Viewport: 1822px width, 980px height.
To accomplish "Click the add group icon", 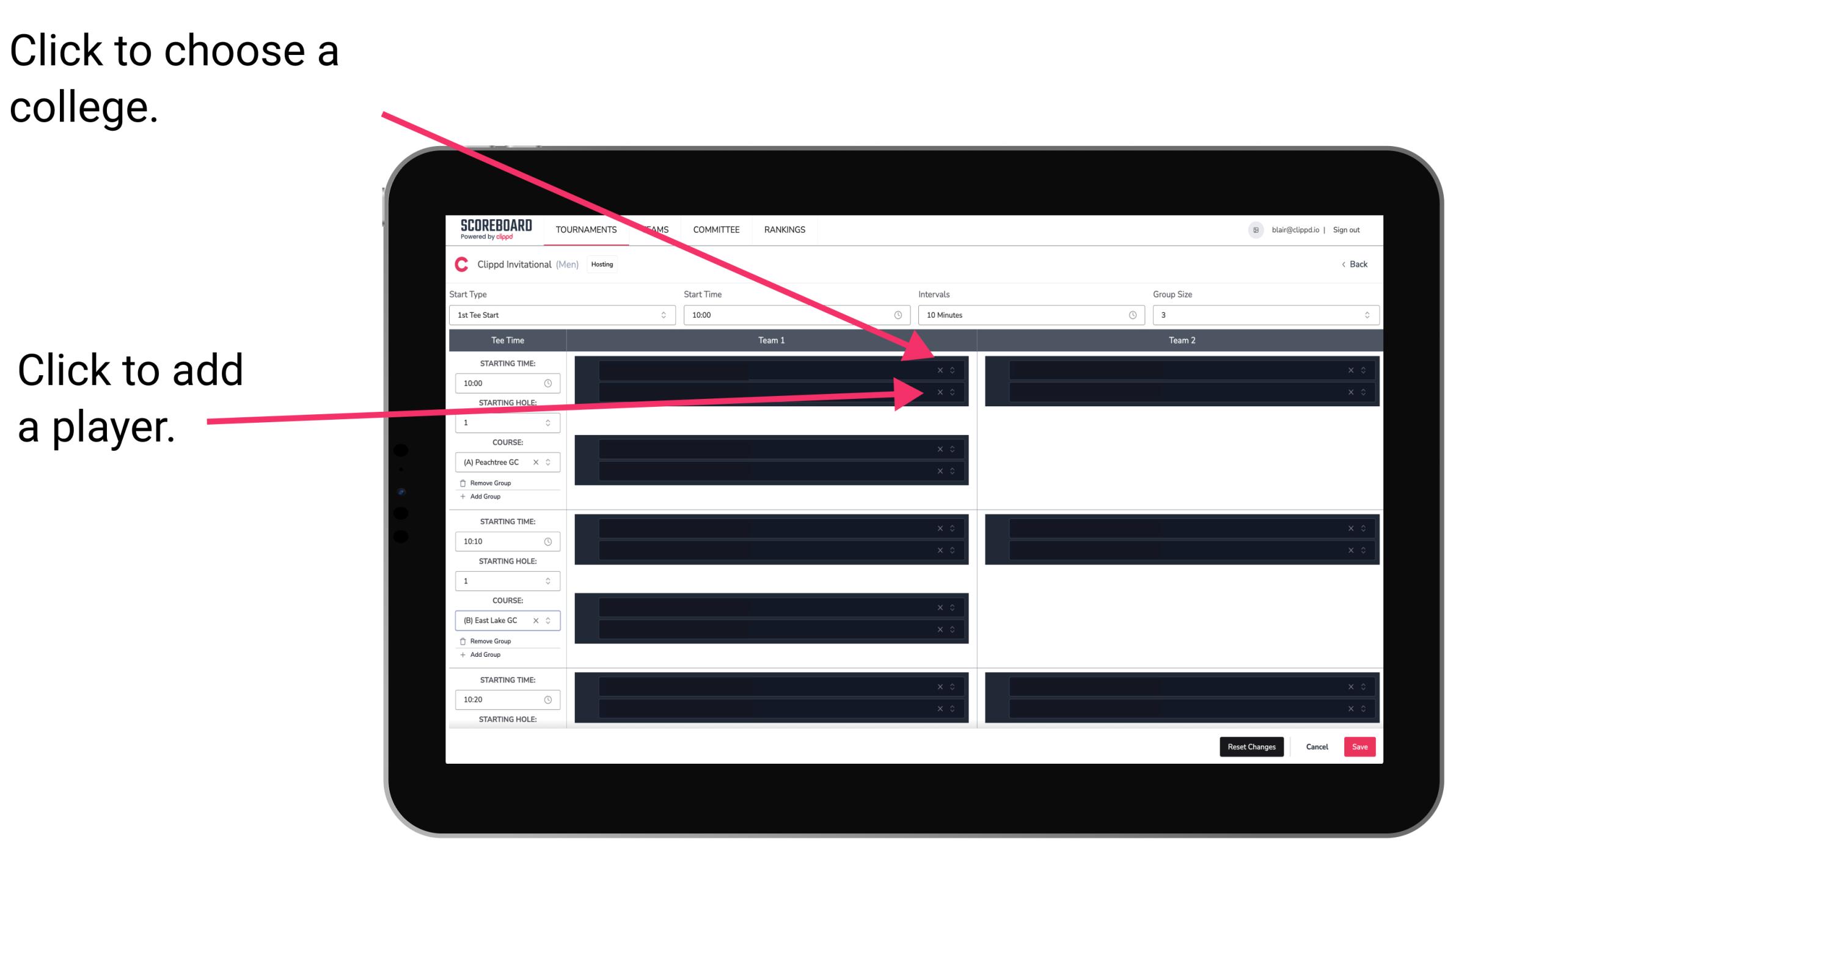I will pyautogui.click(x=461, y=497).
